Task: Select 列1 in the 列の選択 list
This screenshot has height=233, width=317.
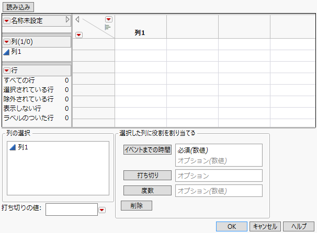Action: [22, 148]
